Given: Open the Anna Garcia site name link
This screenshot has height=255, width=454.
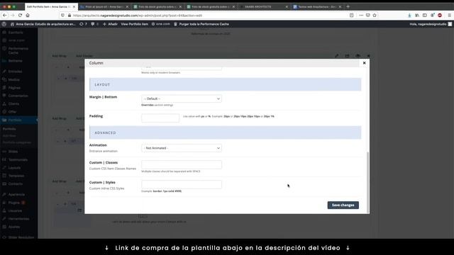Looking at the screenshot, I should pyautogui.click(x=43, y=24).
